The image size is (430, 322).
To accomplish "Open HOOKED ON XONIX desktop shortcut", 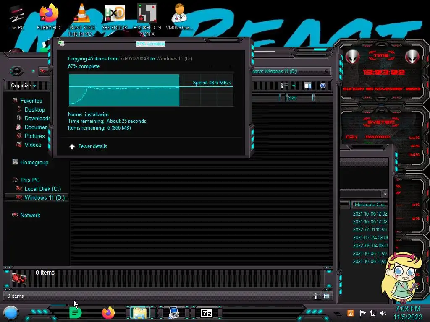I will tap(147, 20).
